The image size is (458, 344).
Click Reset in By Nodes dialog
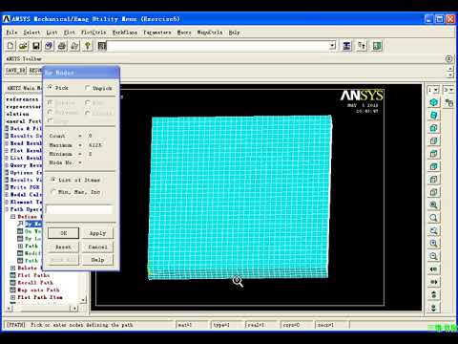[x=63, y=247]
